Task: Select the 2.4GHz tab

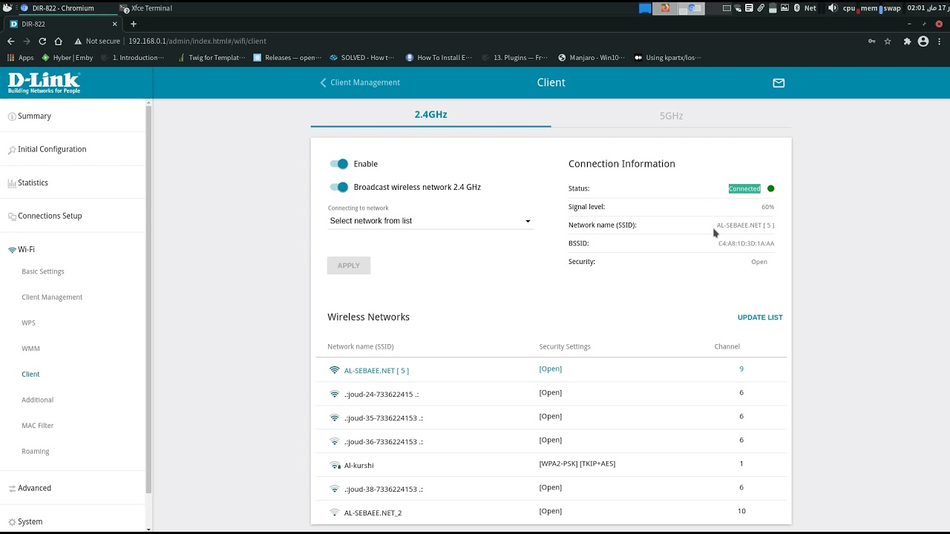Action: click(x=430, y=114)
